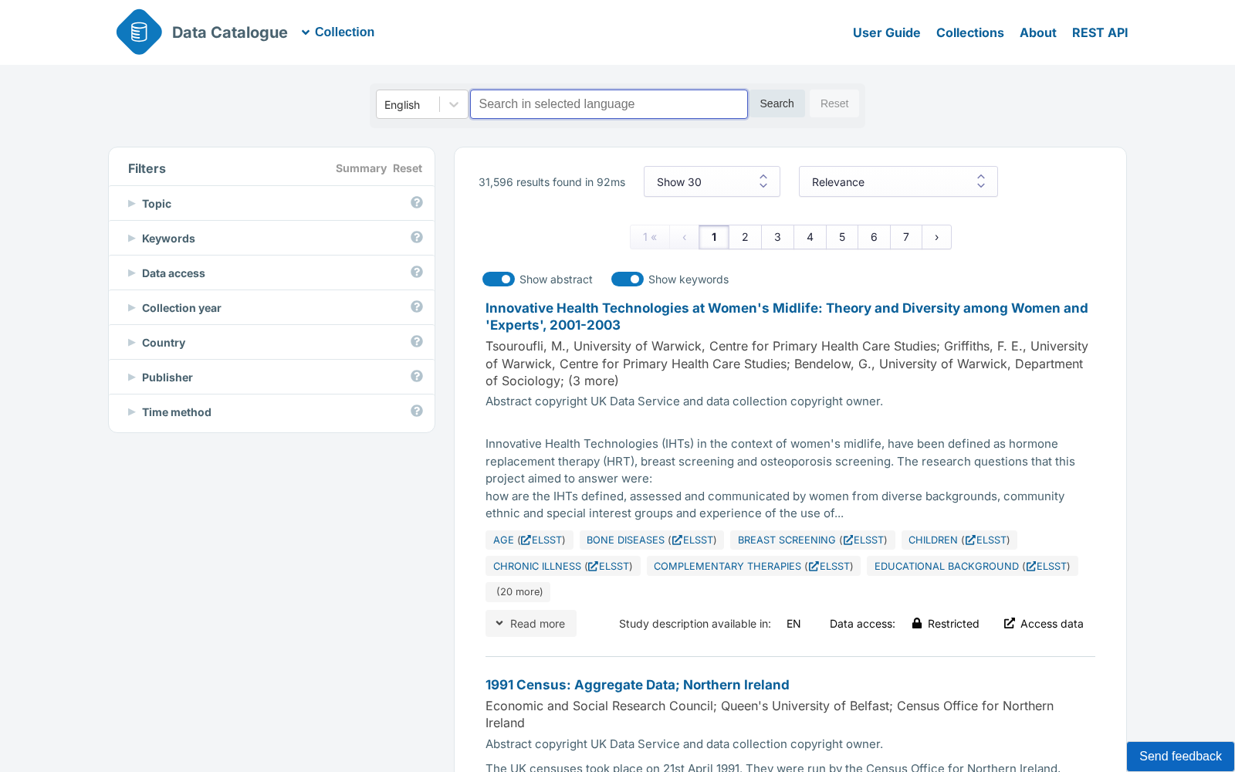Open the User Guide menu link
The width and height of the screenshot is (1235, 772).
click(x=886, y=32)
